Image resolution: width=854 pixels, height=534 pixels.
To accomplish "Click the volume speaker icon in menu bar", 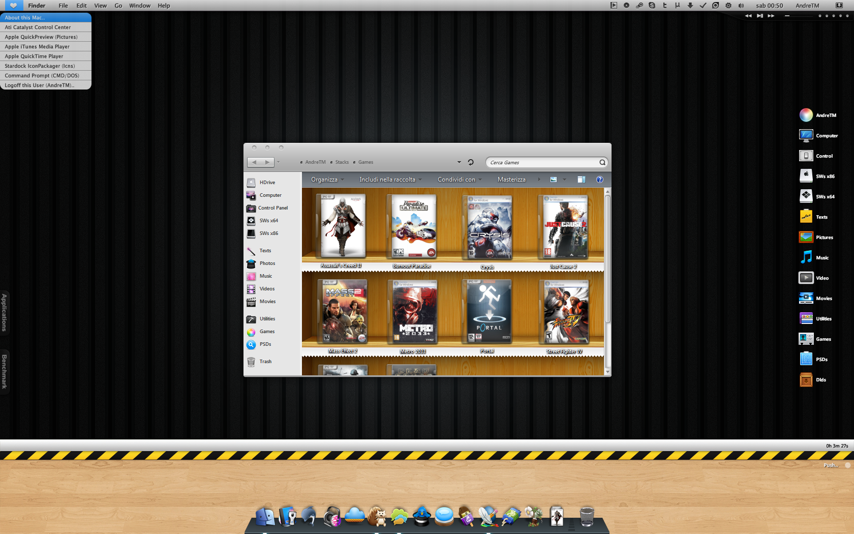I will click(x=741, y=6).
